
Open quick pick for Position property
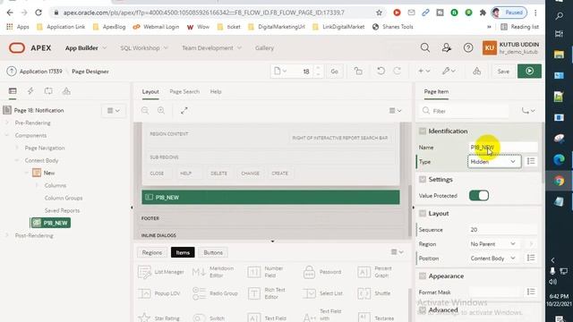coord(531,258)
